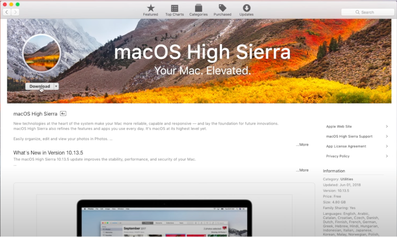397x237 pixels.
Task: Open the Featured star tab
Action: tap(151, 10)
